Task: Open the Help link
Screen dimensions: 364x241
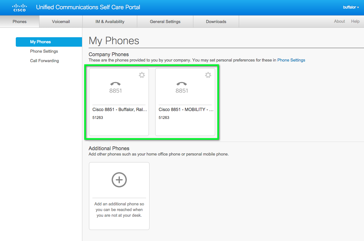Action: point(355,21)
